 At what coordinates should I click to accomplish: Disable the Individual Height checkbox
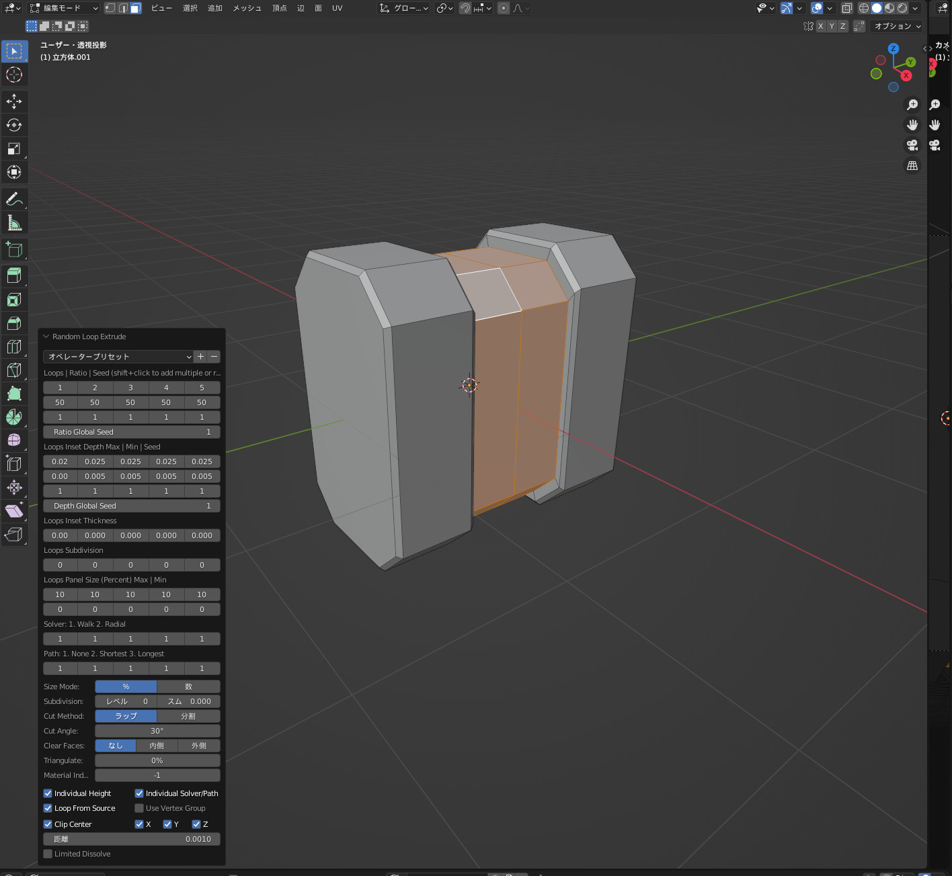(47, 793)
